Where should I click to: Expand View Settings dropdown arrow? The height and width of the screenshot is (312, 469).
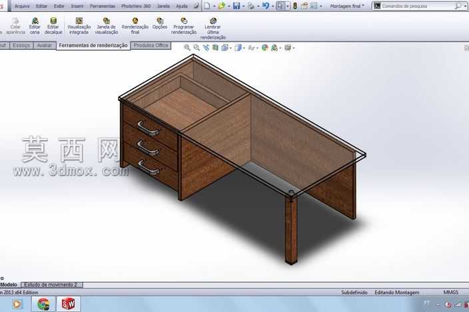click(294, 48)
